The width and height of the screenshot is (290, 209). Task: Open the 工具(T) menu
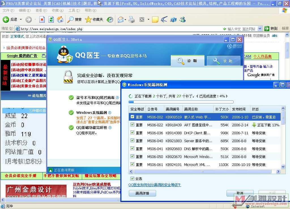74,10
